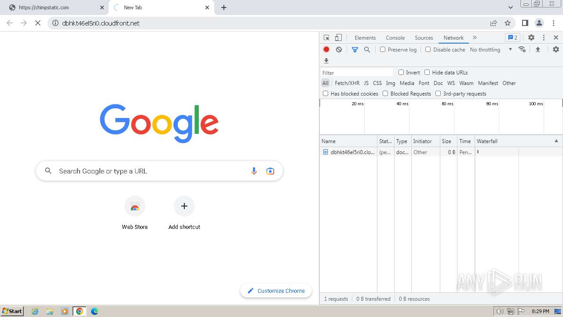Check Hide data URLs option
Screen dimensions: 563x317
tap(427, 72)
